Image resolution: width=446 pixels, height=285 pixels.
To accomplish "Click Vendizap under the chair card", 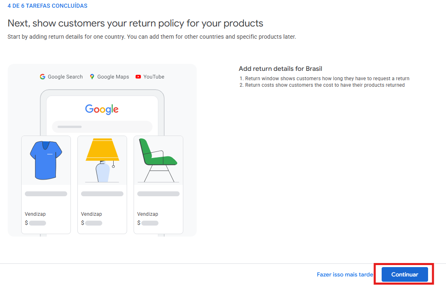I will 147,214.
